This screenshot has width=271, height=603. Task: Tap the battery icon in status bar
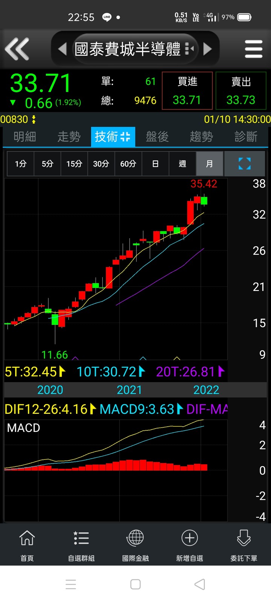(245, 17)
